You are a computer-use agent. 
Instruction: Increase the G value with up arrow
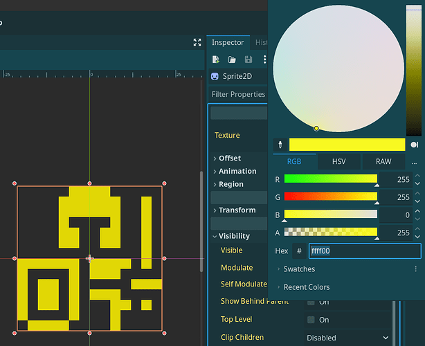tap(417, 193)
